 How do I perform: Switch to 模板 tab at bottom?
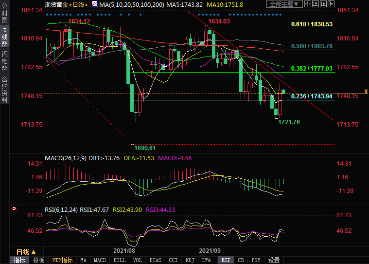pyautogui.click(x=38, y=260)
